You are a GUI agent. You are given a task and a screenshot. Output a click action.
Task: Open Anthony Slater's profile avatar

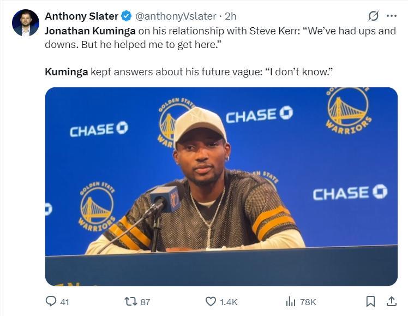pos(25,23)
